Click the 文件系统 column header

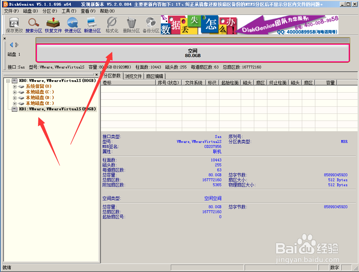point(194,83)
